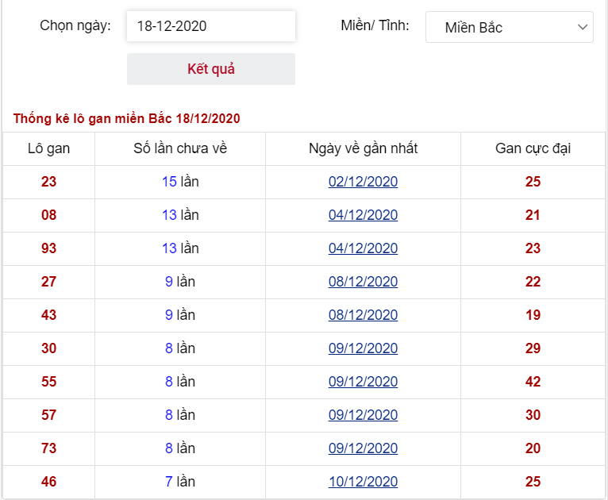
Task: Click lô number 23 in first row
Action: coord(49,182)
